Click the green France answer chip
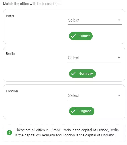The image size is (127, 145). 81,36
